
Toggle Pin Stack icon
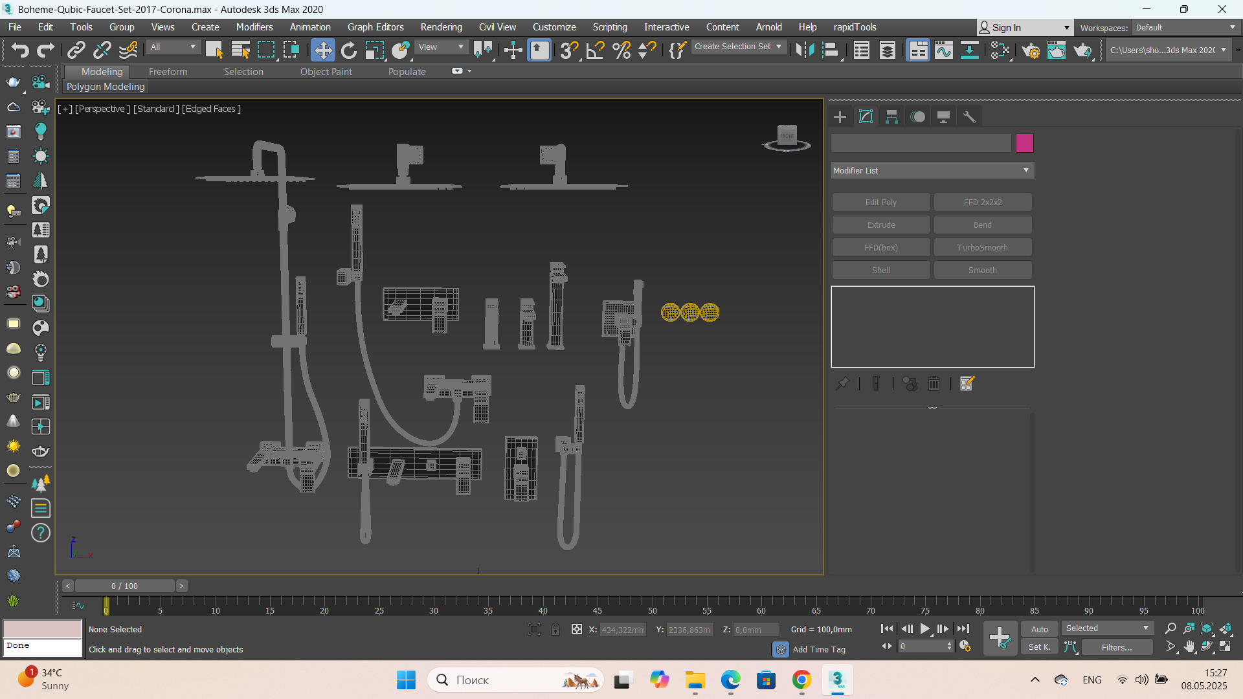842,384
